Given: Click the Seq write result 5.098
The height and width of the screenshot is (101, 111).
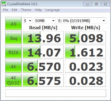Looking at the screenshot, I should click(85, 38).
